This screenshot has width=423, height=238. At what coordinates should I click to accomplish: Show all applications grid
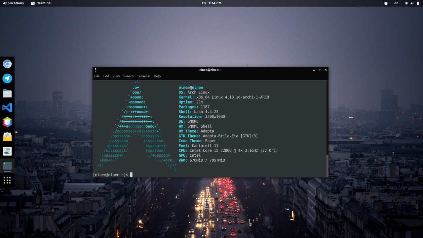(7, 180)
